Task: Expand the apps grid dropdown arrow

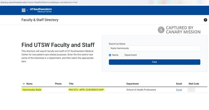Action: [27, 10]
